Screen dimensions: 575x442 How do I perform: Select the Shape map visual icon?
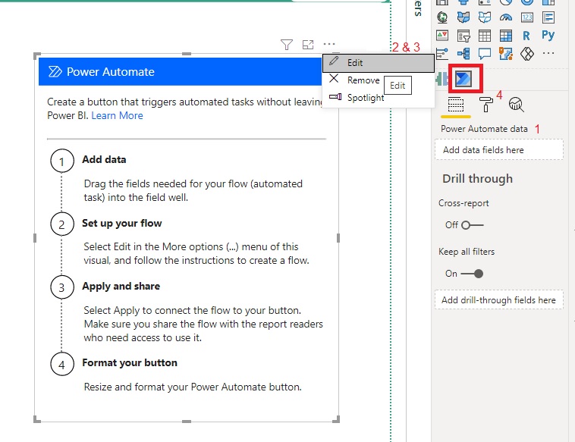point(485,17)
